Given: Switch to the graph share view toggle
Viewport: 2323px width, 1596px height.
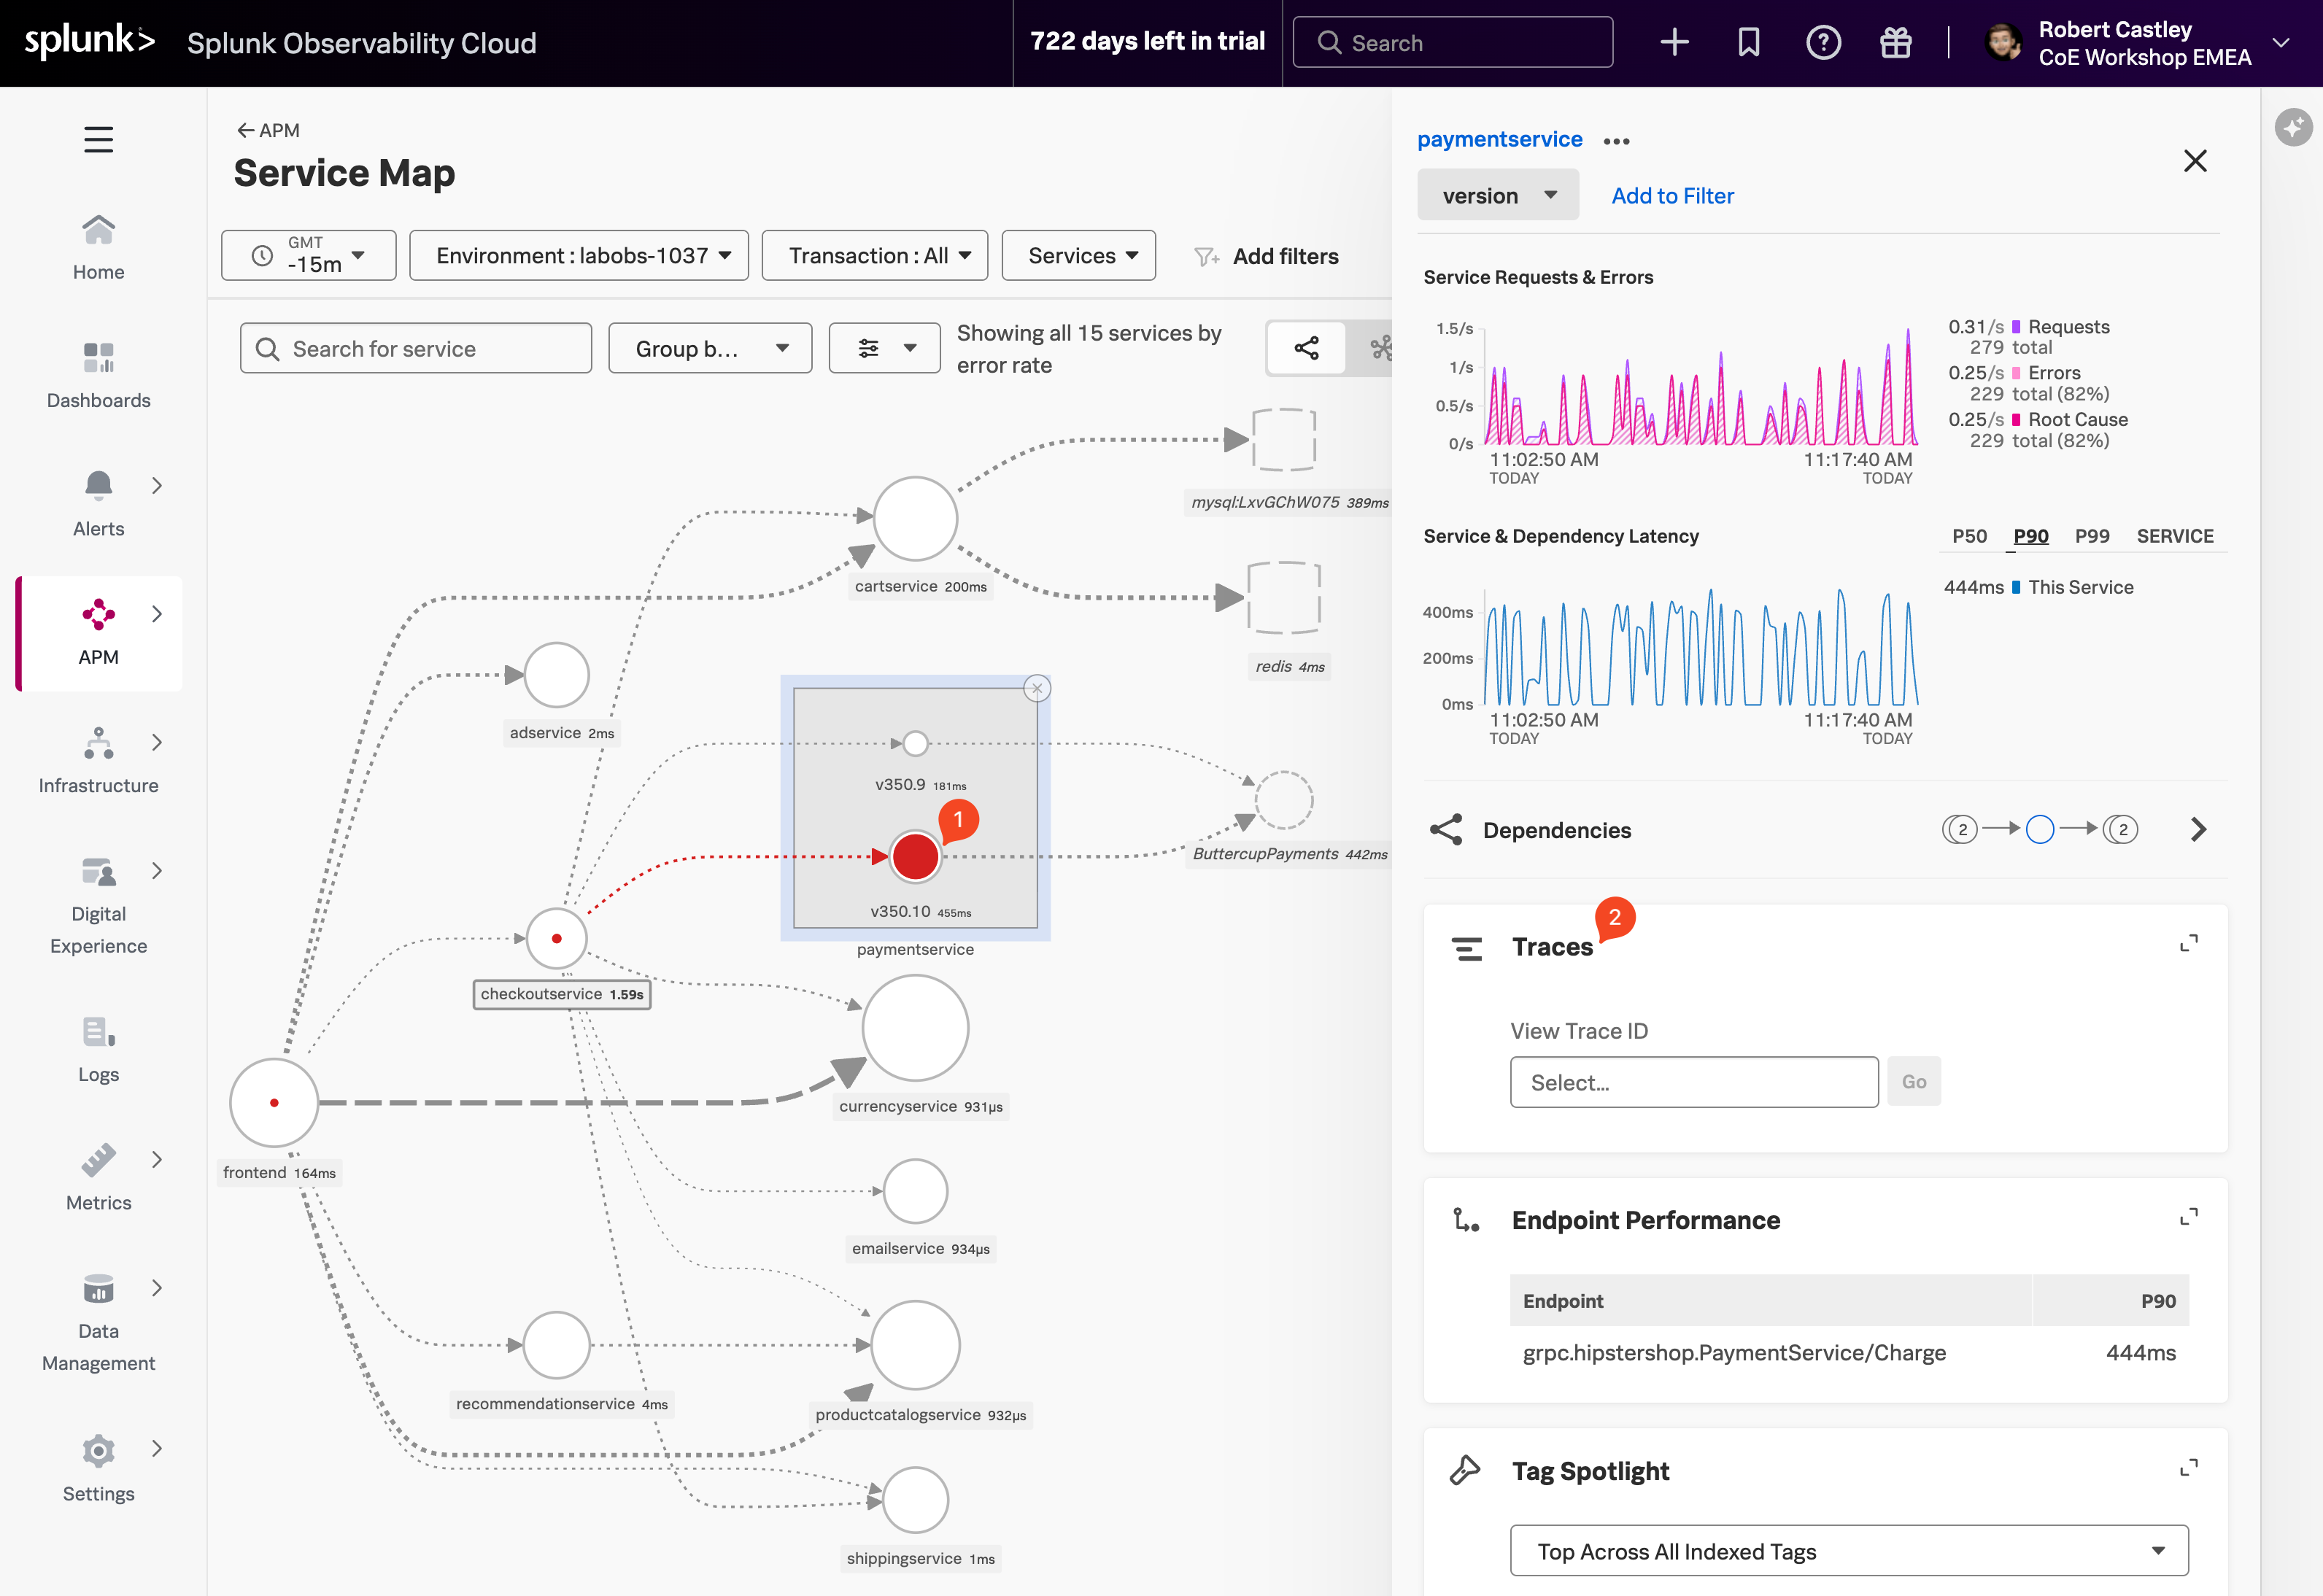Looking at the screenshot, I should click(x=1306, y=348).
